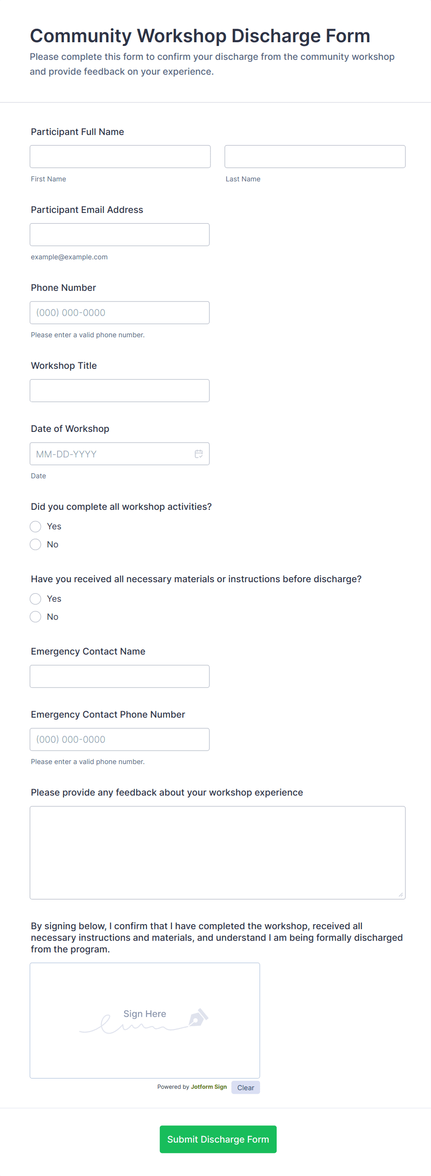Click the Emergency Contact Phone Number input

120,739
